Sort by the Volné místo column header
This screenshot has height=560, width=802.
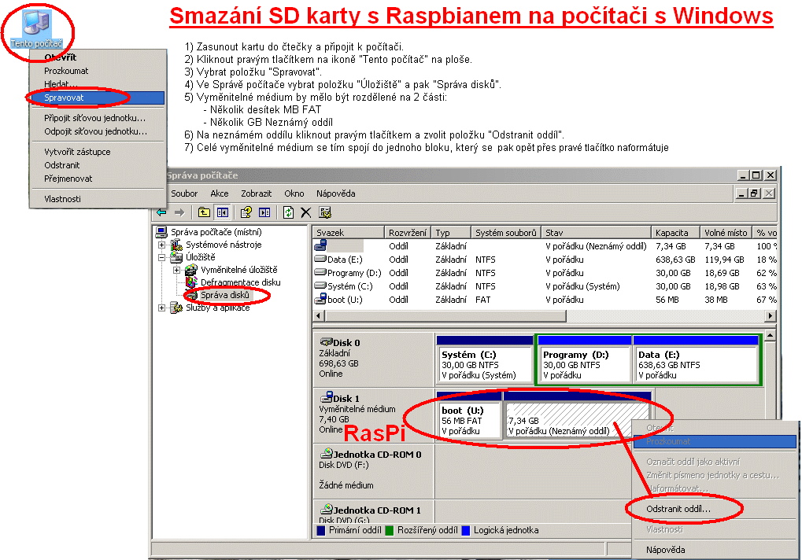pyautogui.click(x=726, y=233)
